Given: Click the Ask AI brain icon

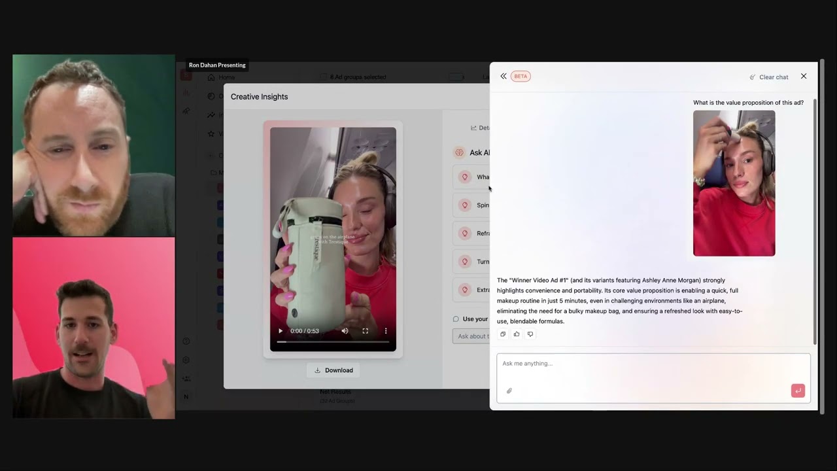Looking at the screenshot, I should 459,152.
